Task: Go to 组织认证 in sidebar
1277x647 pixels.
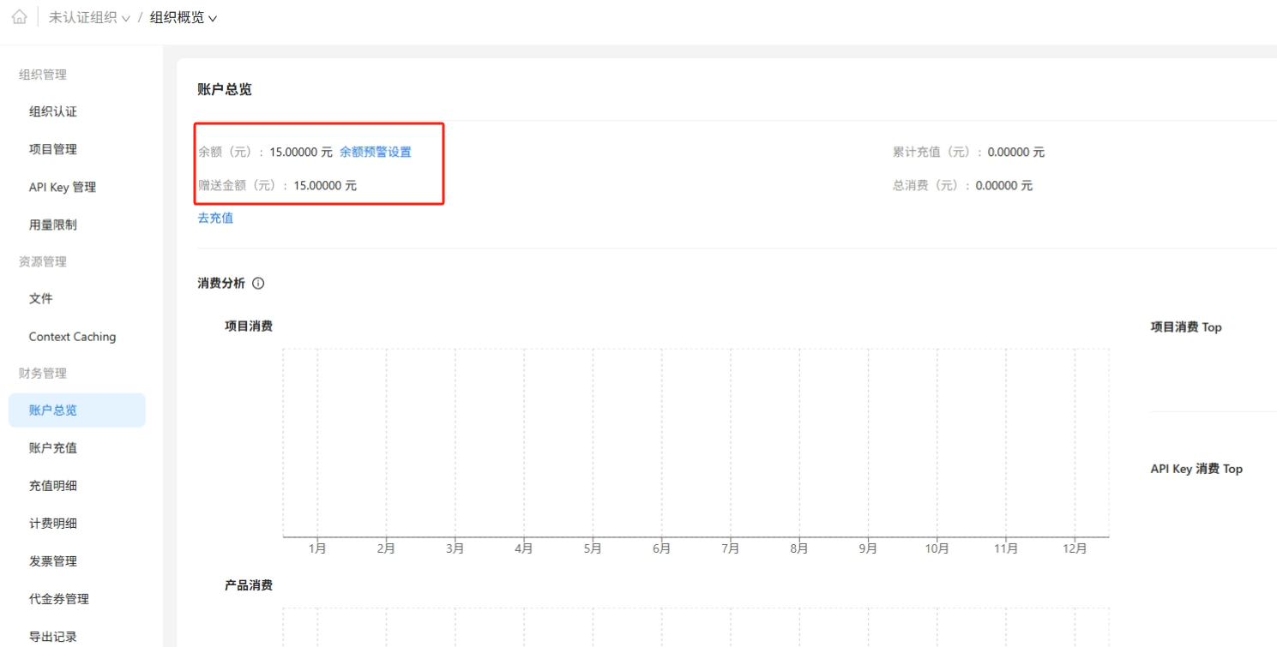Action: (53, 112)
